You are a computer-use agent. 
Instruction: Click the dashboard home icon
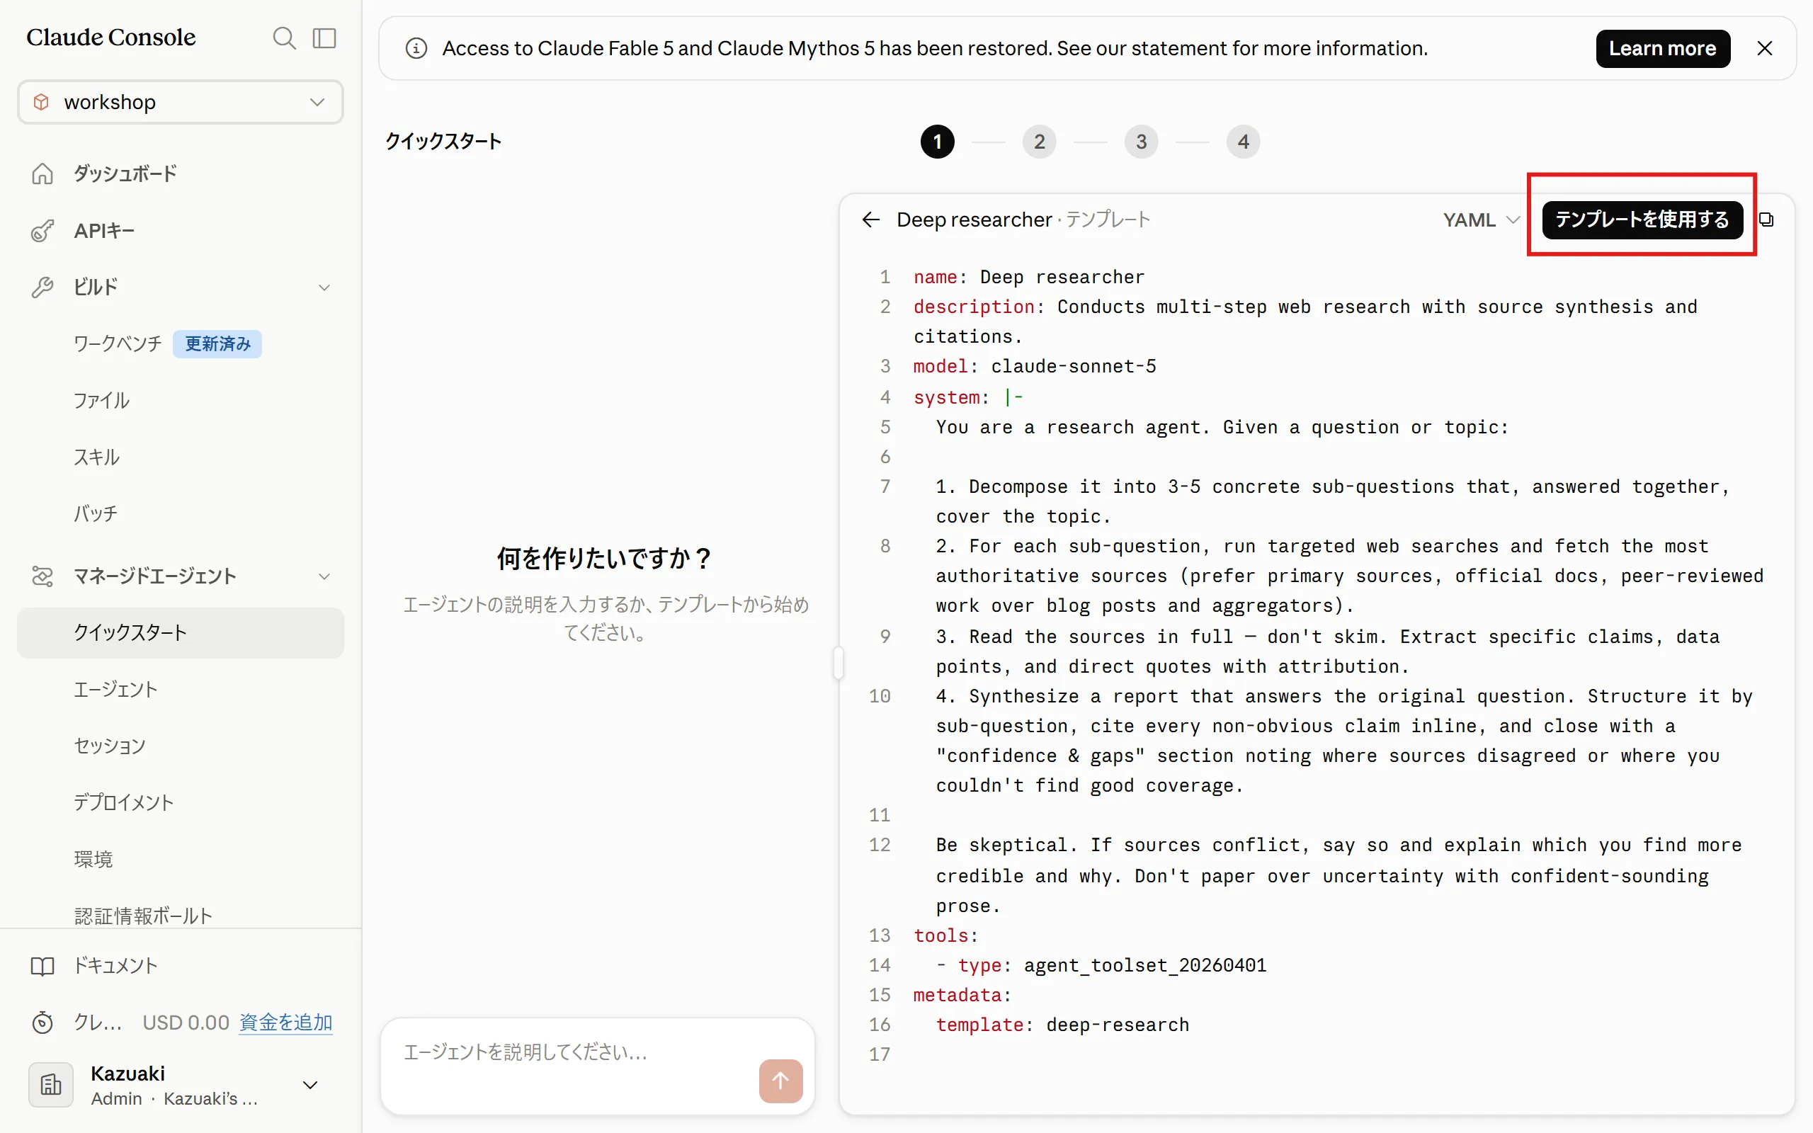click(x=42, y=174)
